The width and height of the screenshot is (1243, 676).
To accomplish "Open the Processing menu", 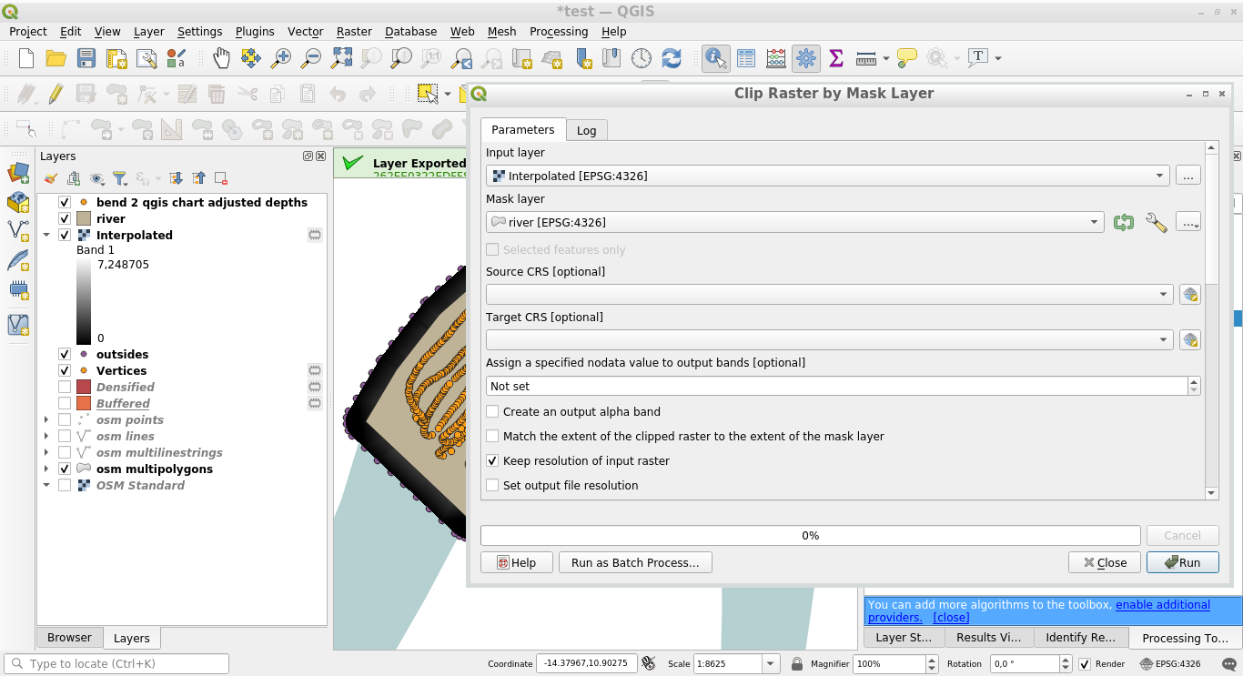I will click(559, 31).
